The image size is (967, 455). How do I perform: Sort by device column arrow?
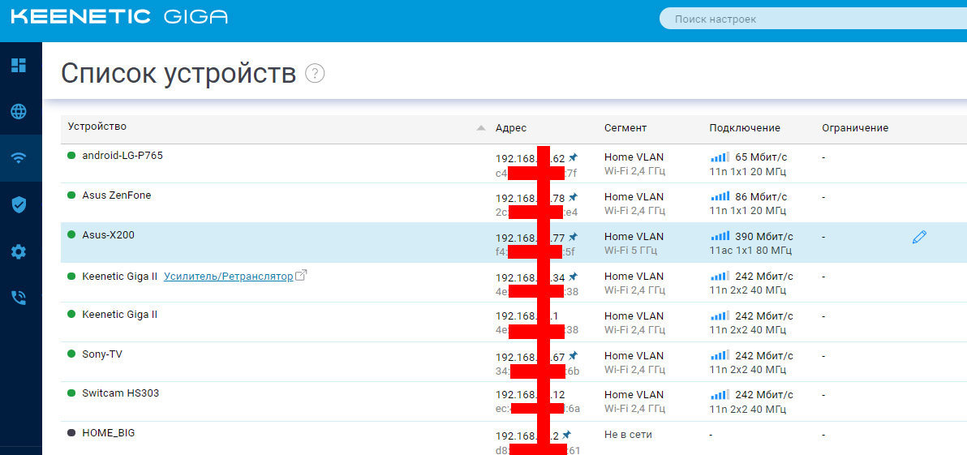pyautogui.click(x=481, y=128)
